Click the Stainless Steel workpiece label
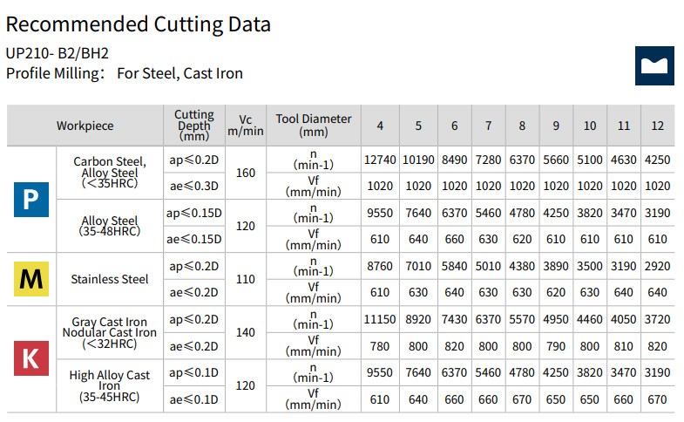This screenshot has height=422, width=684. click(x=110, y=279)
